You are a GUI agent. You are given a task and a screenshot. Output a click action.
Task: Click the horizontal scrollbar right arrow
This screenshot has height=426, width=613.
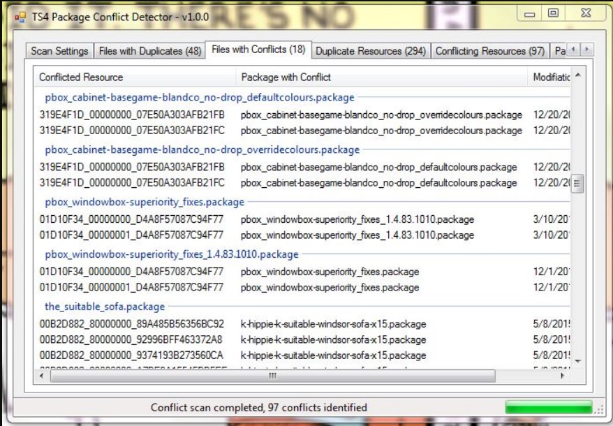click(x=563, y=376)
